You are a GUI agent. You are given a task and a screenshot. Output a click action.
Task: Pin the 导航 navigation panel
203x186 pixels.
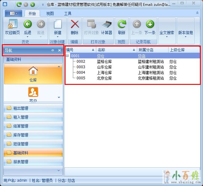[x=53, y=50]
